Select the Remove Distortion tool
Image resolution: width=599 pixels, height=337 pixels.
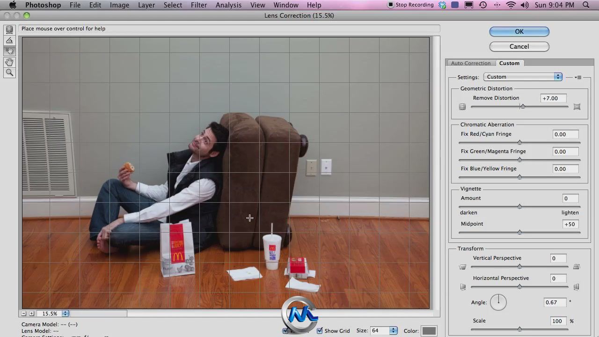point(9,29)
